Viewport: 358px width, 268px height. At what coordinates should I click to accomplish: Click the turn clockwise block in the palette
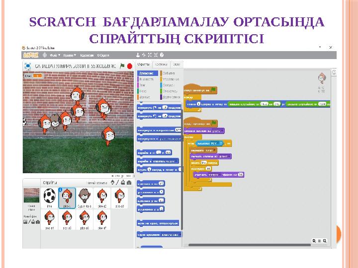pyautogui.click(x=159, y=108)
